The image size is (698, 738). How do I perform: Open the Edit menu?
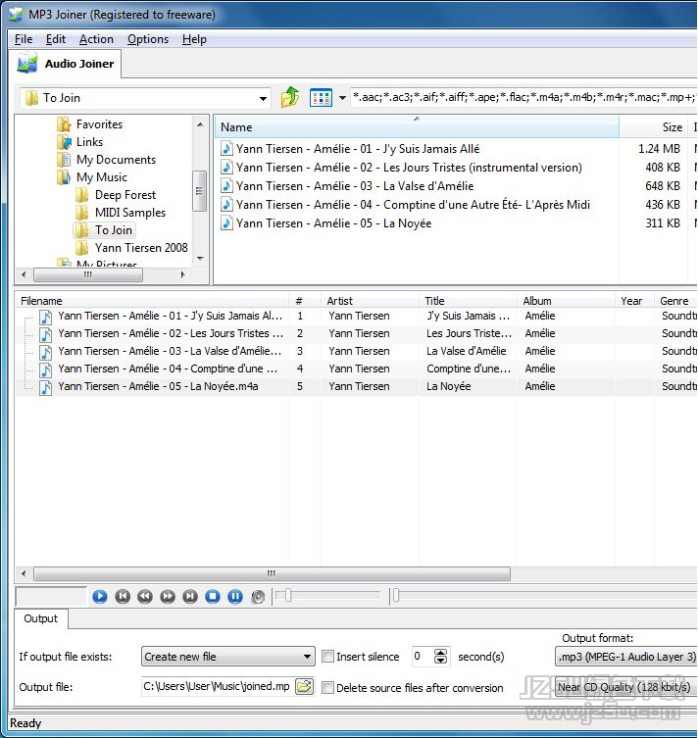click(56, 39)
